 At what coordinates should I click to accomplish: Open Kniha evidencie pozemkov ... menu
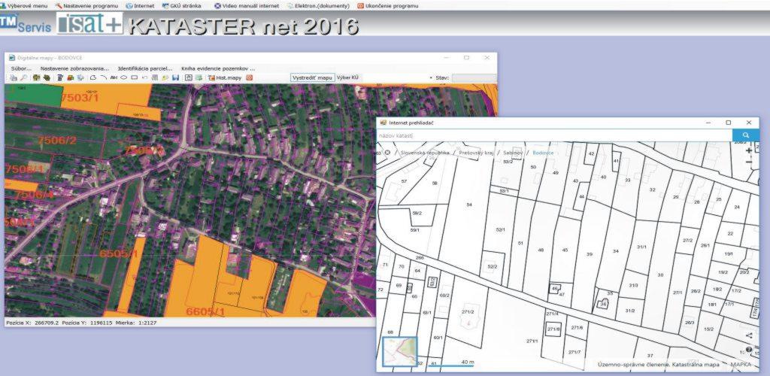[x=218, y=68]
